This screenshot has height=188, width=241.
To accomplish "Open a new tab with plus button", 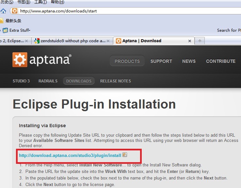I will [200, 41].
